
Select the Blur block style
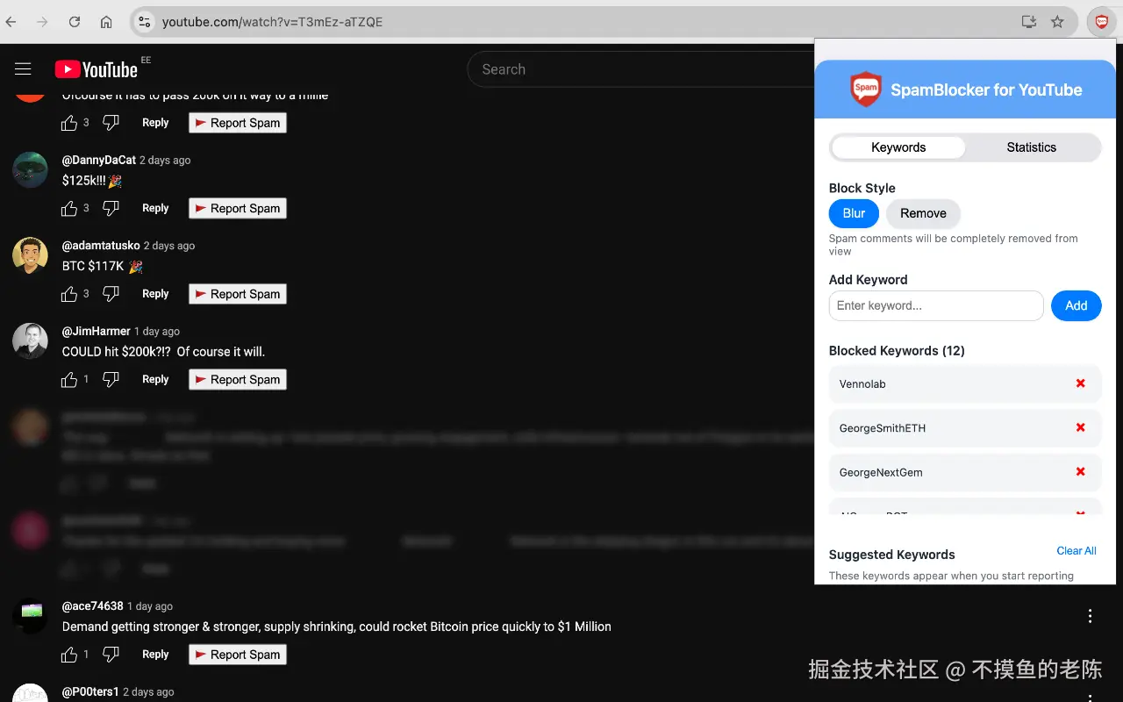pos(854,213)
